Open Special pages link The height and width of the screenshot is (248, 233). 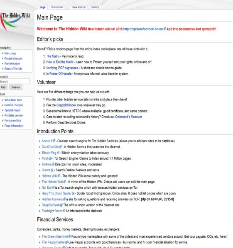pyautogui.click(x=12, y=110)
